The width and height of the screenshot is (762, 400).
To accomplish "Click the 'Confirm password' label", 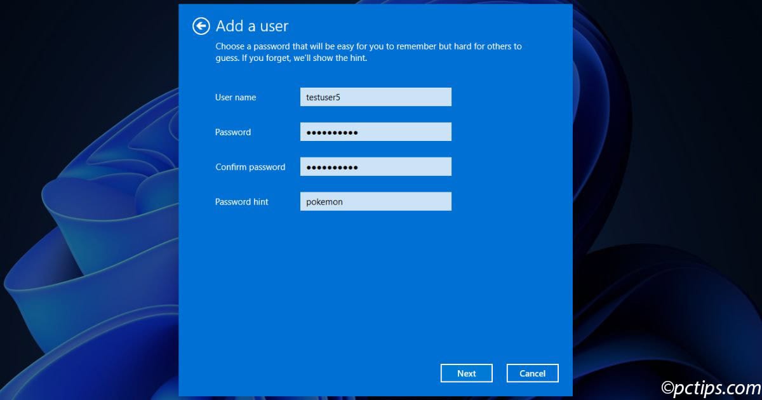I will point(250,167).
